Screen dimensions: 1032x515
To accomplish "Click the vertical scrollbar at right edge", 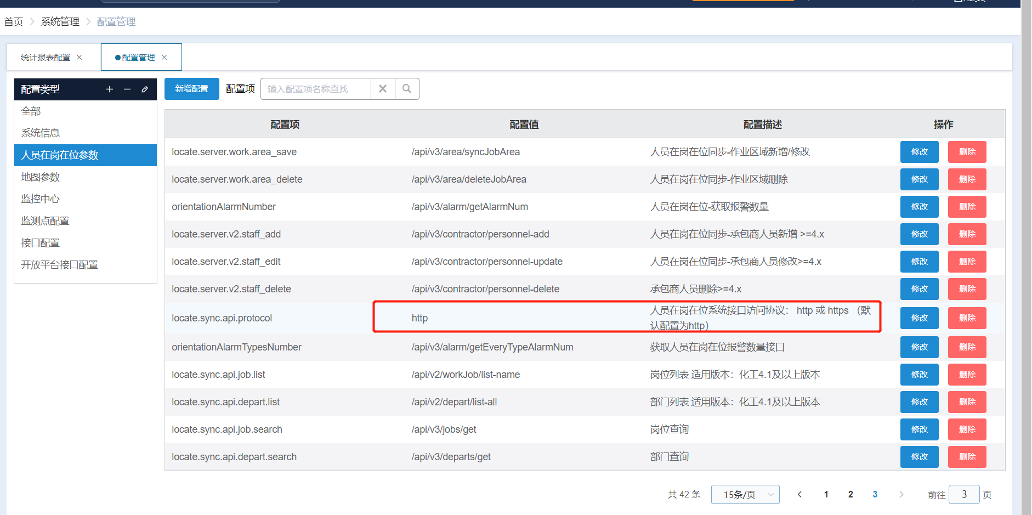I will 1026,258.
